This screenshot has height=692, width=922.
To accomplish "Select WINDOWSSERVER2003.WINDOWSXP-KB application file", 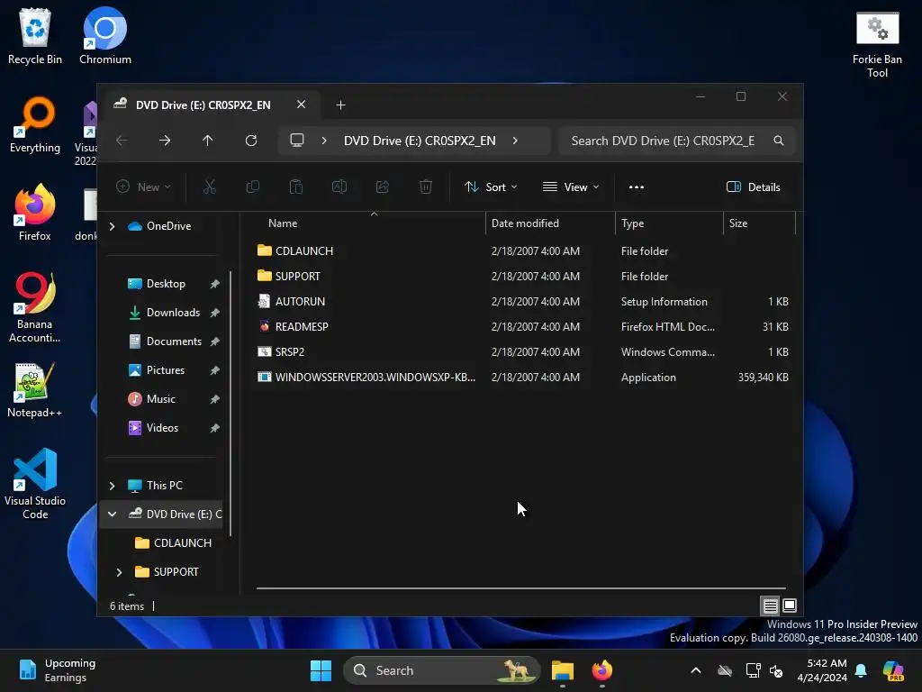I will pos(523,378).
